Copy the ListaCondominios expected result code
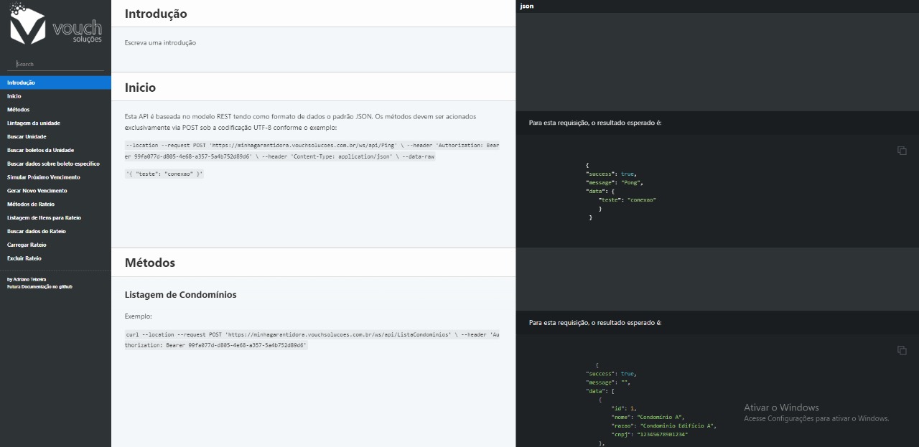Viewport: 919px width, 447px height. pyautogui.click(x=902, y=351)
